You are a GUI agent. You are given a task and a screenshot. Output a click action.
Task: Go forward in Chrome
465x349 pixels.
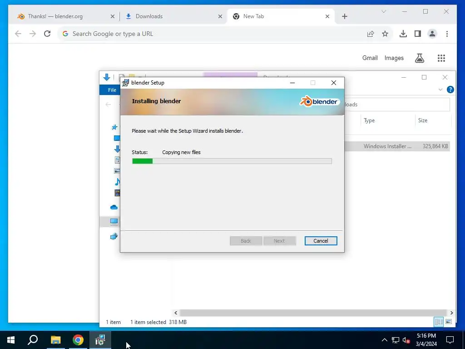33,34
